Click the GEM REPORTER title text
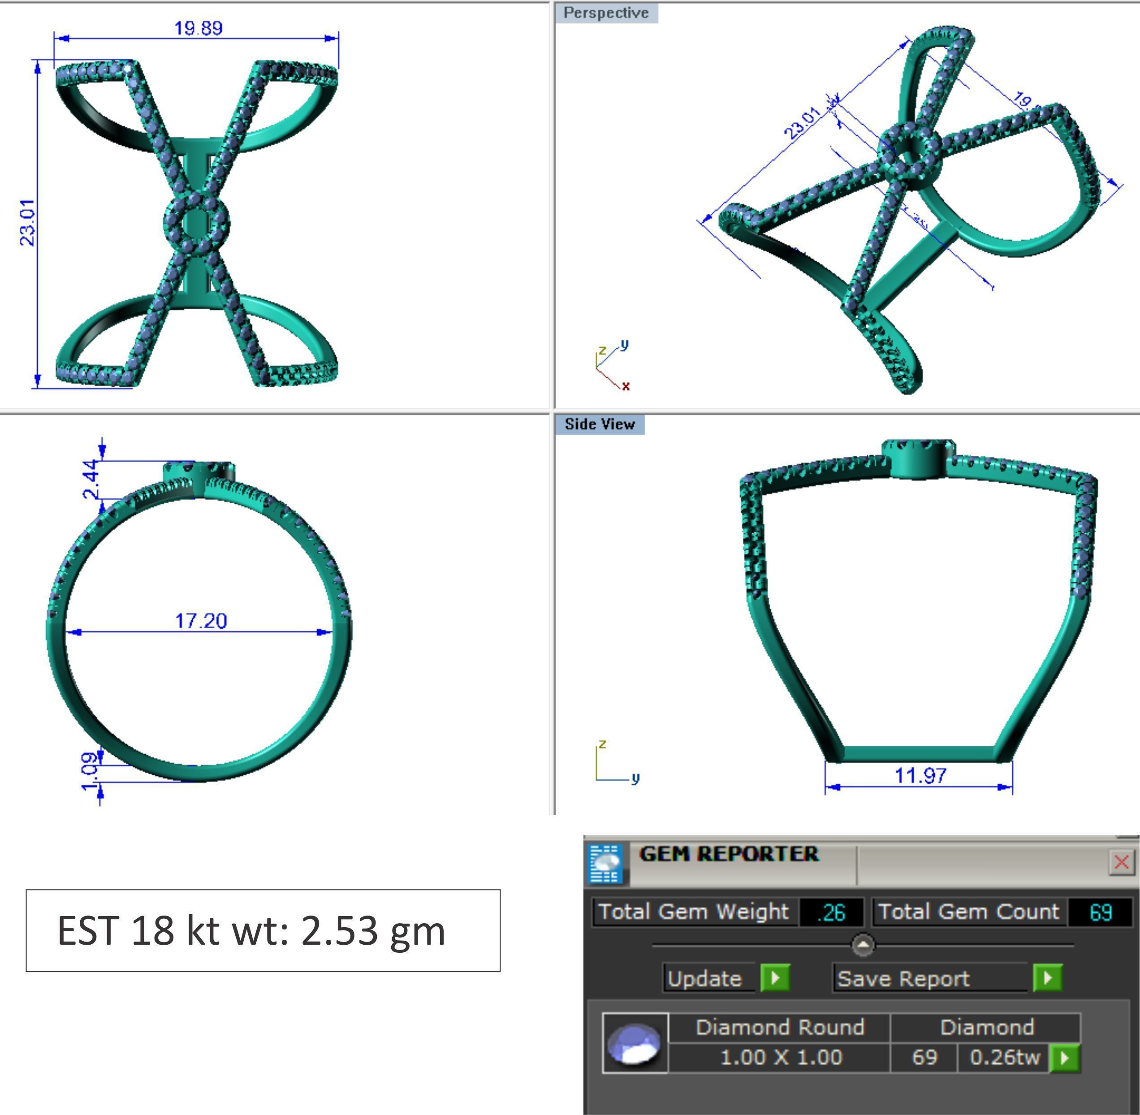This screenshot has height=1115, width=1140. coord(728,854)
